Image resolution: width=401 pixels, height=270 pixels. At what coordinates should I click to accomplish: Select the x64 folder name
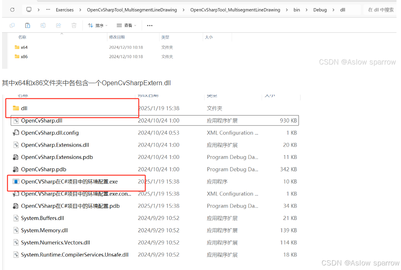pyautogui.click(x=24, y=47)
